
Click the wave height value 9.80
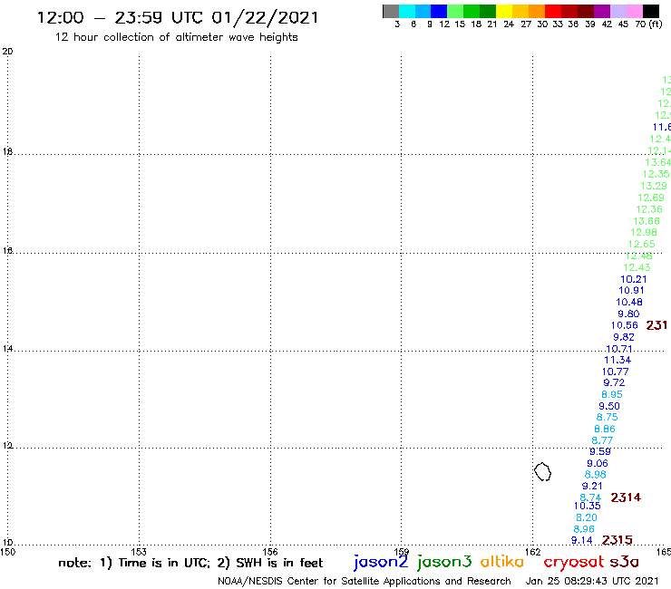(628, 314)
